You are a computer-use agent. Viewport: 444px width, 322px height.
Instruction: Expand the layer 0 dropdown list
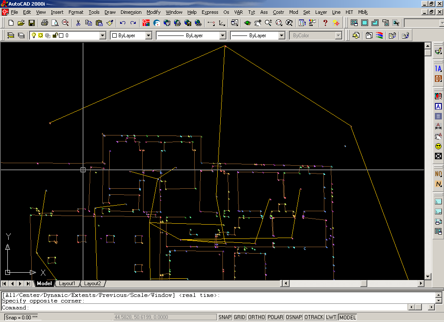tap(102, 35)
